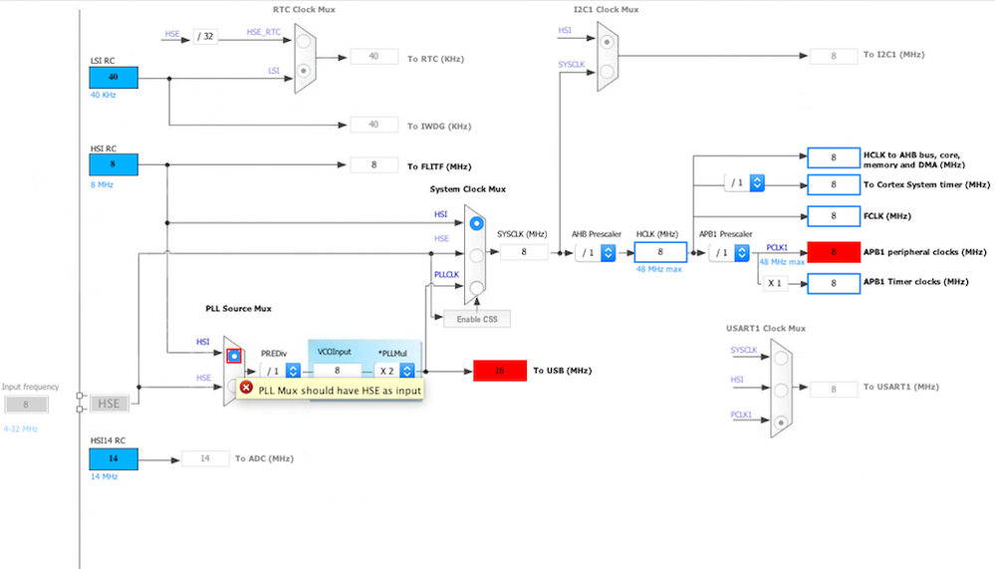
Task: Select HSE_RTC radio in RTC Clock Mux
Action: point(304,41)
